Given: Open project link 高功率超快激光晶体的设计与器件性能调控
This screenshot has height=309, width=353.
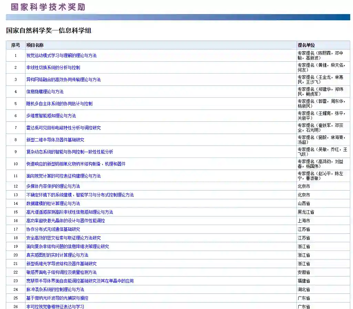Looking at the screenshot, I should 65,221.
